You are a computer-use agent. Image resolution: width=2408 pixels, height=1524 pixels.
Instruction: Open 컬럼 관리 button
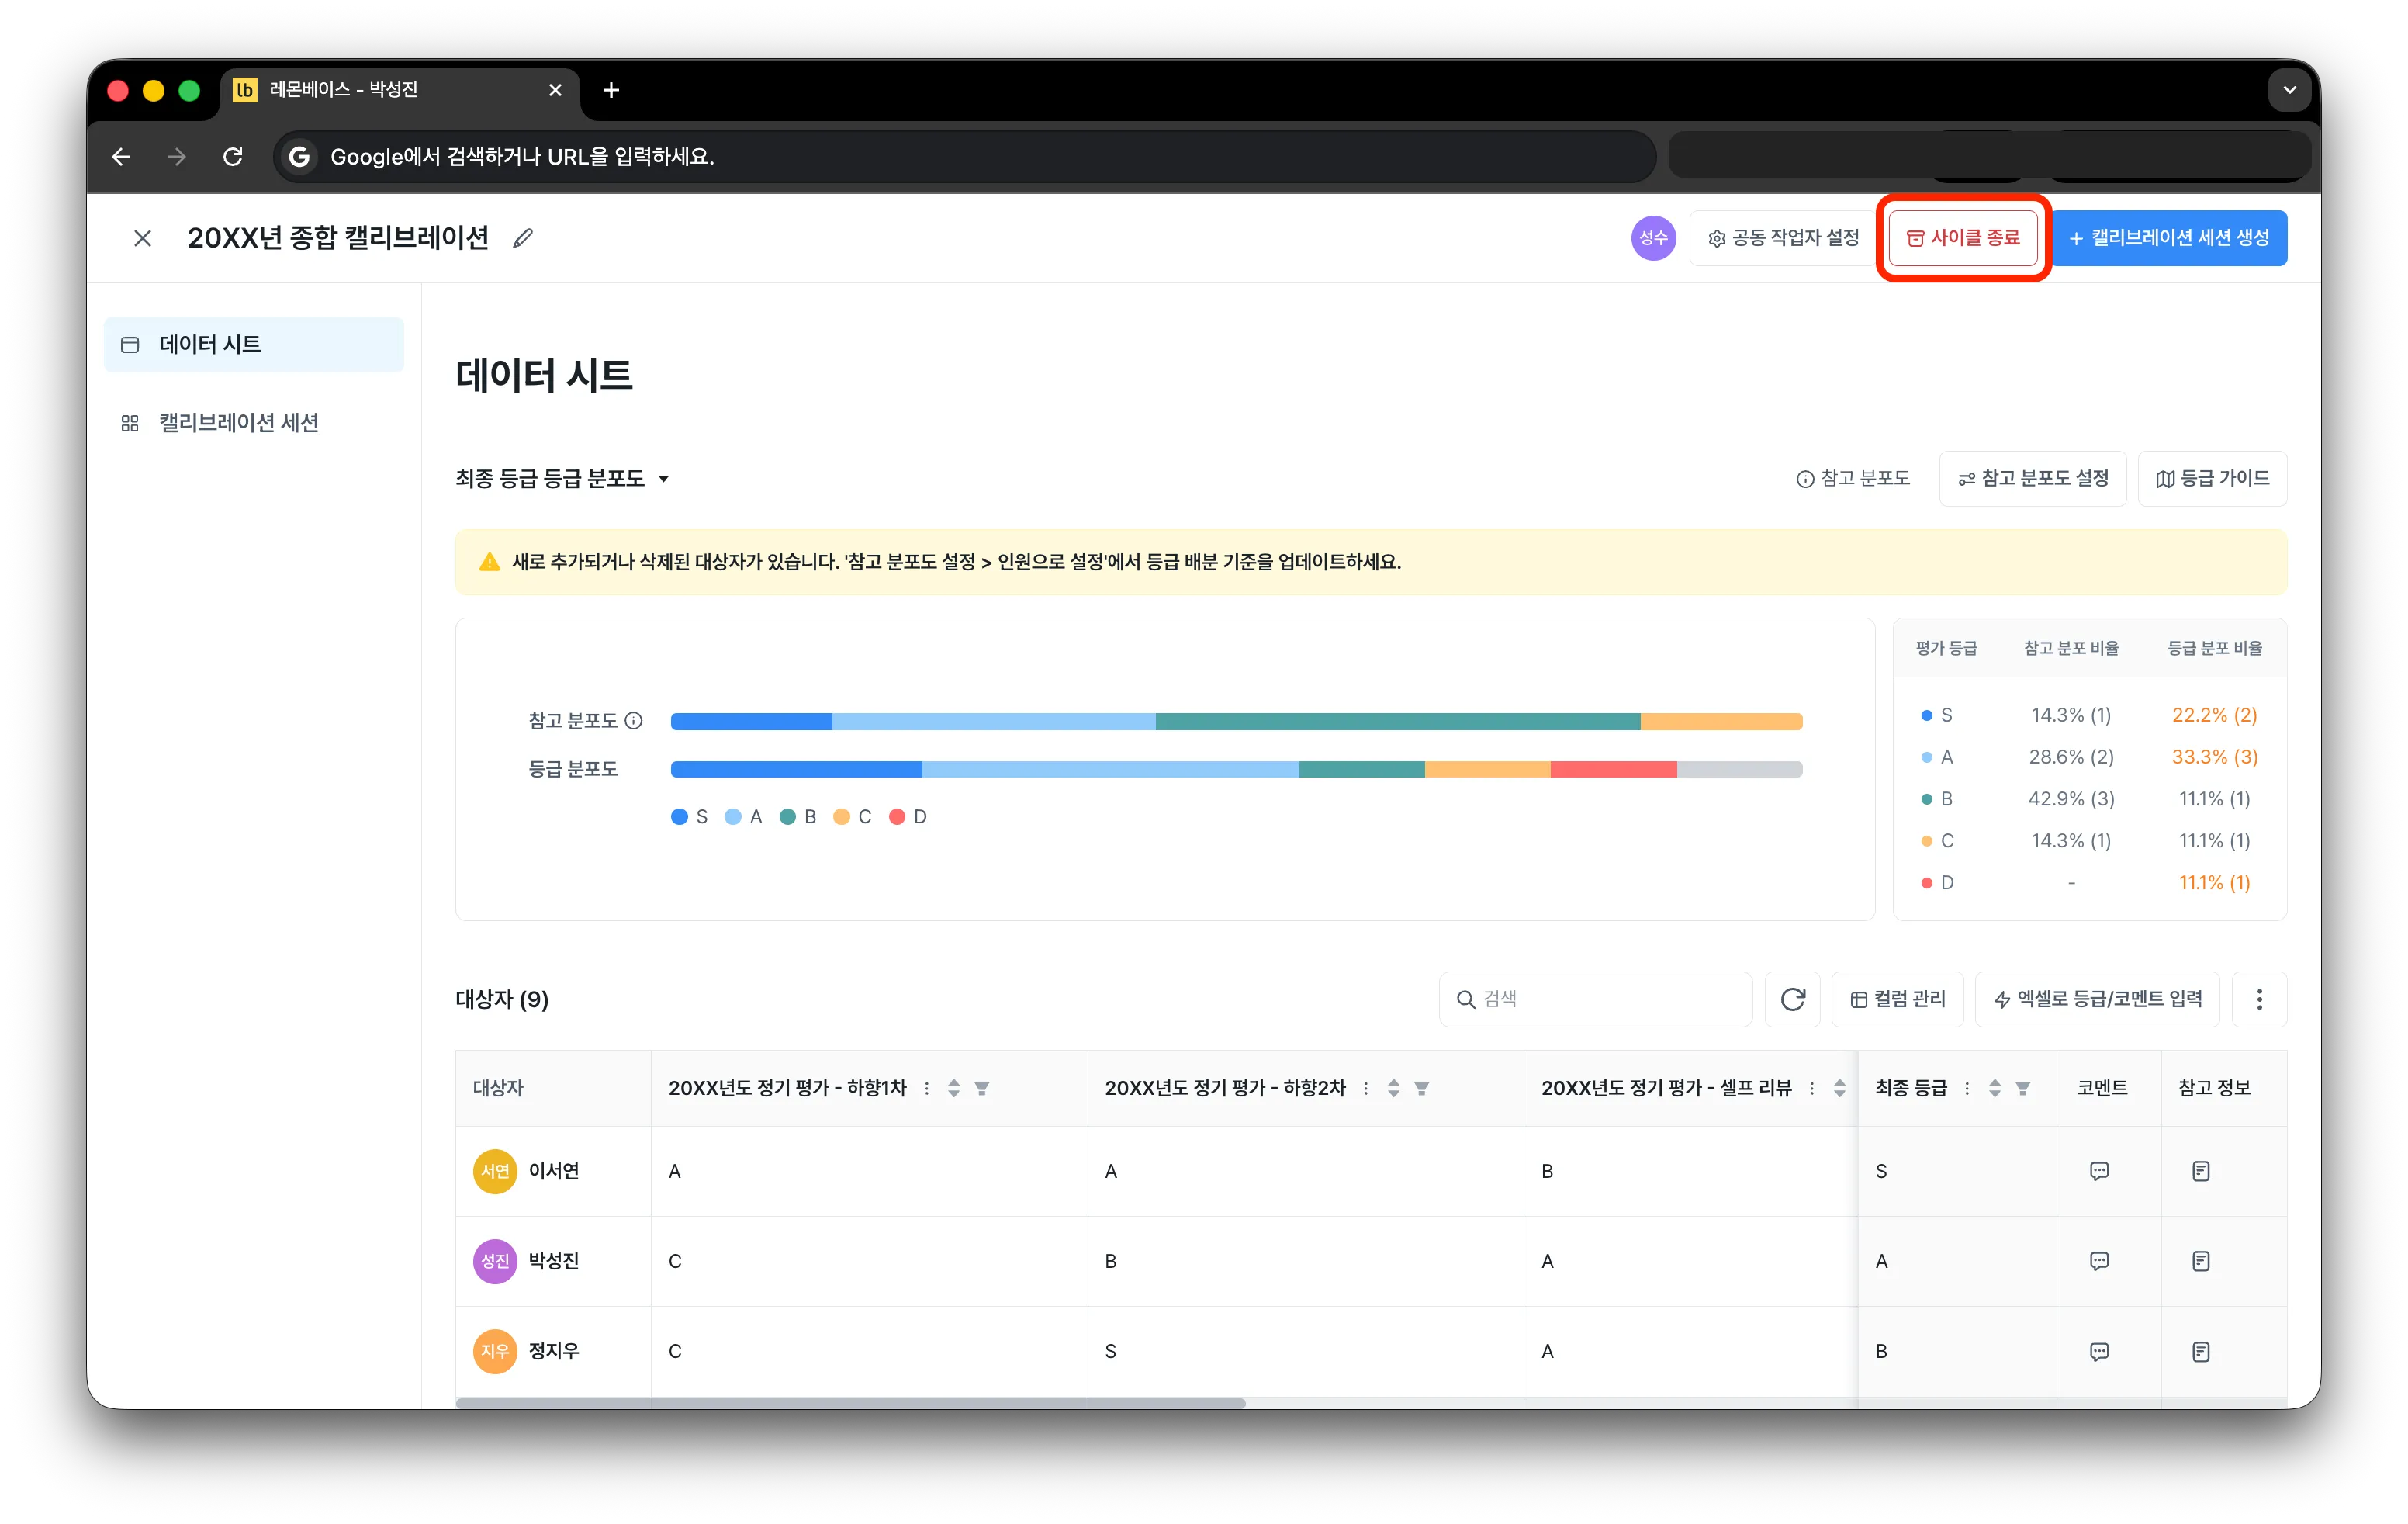(x=1897, y=999)
